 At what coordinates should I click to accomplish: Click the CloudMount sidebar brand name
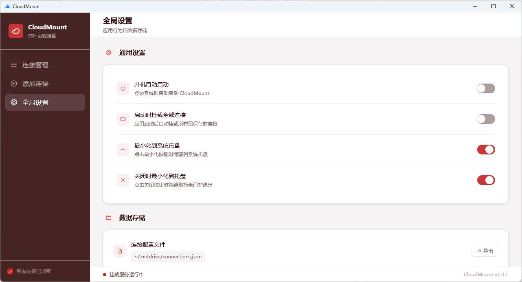tap(48, 27)
